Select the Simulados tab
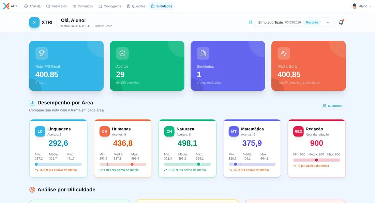375x203 pixels. pos(162,6)
